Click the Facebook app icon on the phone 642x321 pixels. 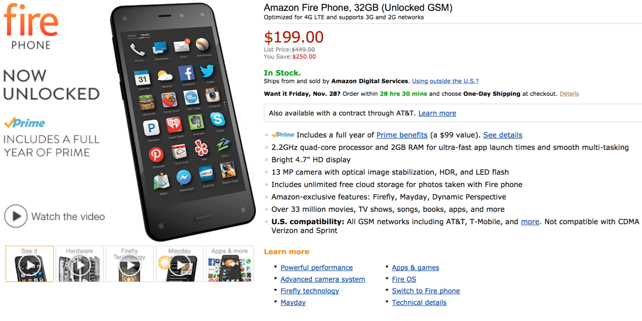click(186, 73)
